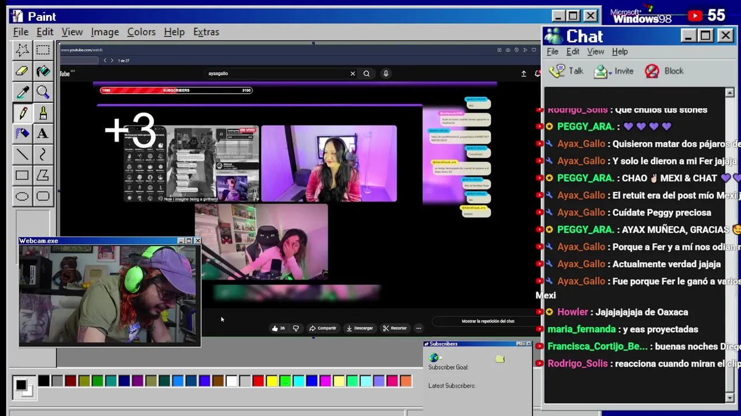Image resolution: width=741 pixels, height=416 pixels.
Task: Pick the cyan color swatch in palette
Action: click(299, 381)
